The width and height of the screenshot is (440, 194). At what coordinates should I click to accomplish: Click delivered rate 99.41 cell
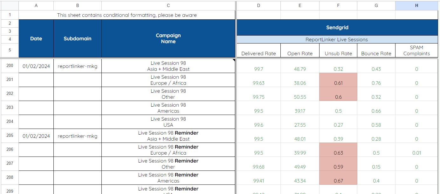pyautogui.click(x=258, y=178)
